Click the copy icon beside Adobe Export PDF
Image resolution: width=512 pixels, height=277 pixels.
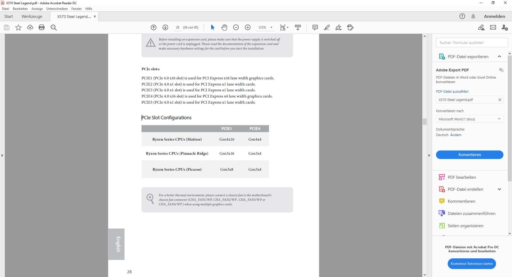[x=501, y=70]
